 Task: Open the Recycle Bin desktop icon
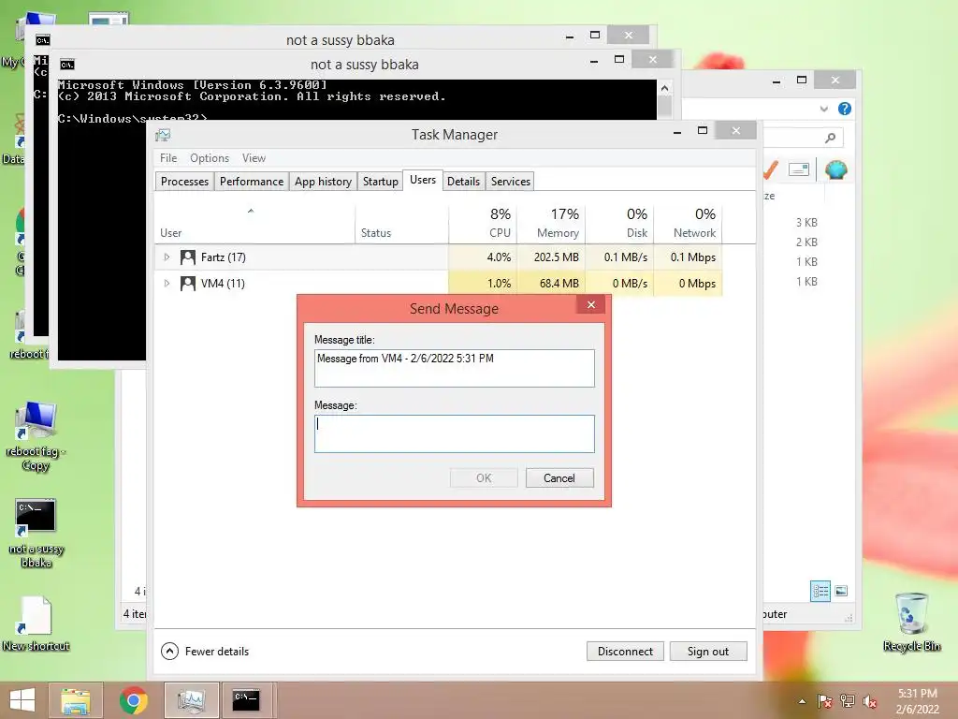point(911,622)
